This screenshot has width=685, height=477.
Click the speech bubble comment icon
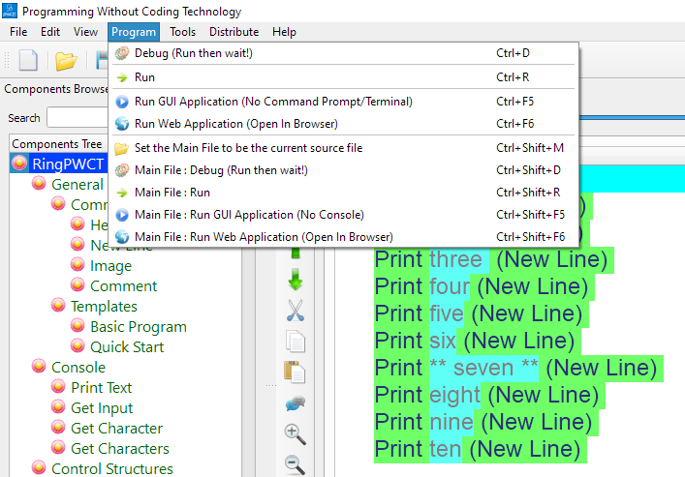[x=296, y=402]
